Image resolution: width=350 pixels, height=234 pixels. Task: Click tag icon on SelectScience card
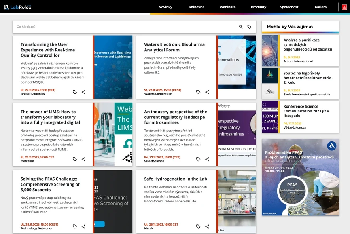[198, 159]
